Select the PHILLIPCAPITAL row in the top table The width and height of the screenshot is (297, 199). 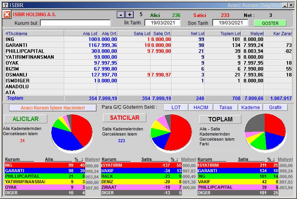pos(148,51)
